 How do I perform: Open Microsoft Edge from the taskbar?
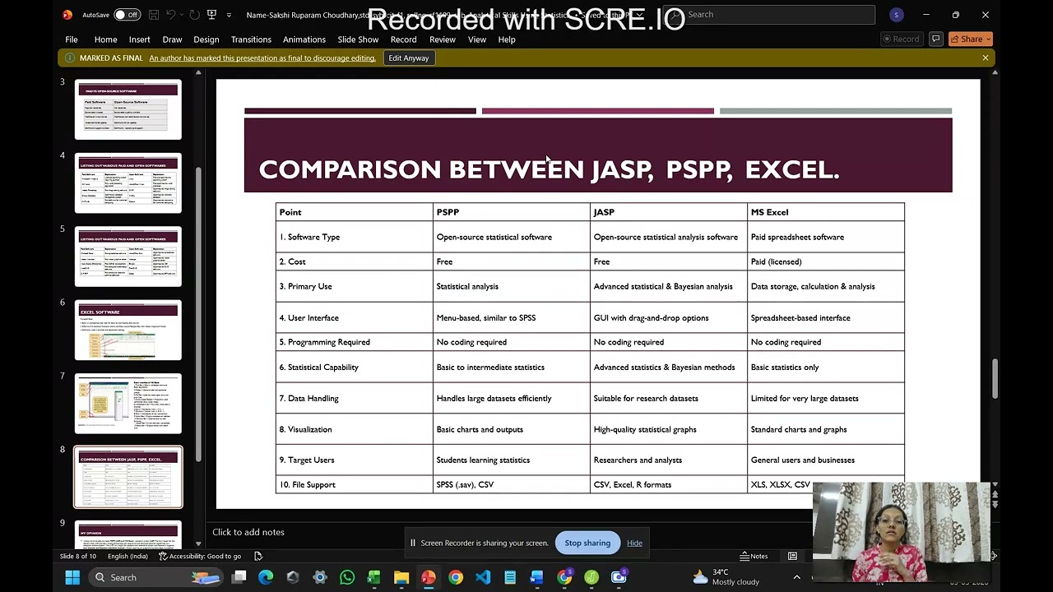click(x=266, y=577)
